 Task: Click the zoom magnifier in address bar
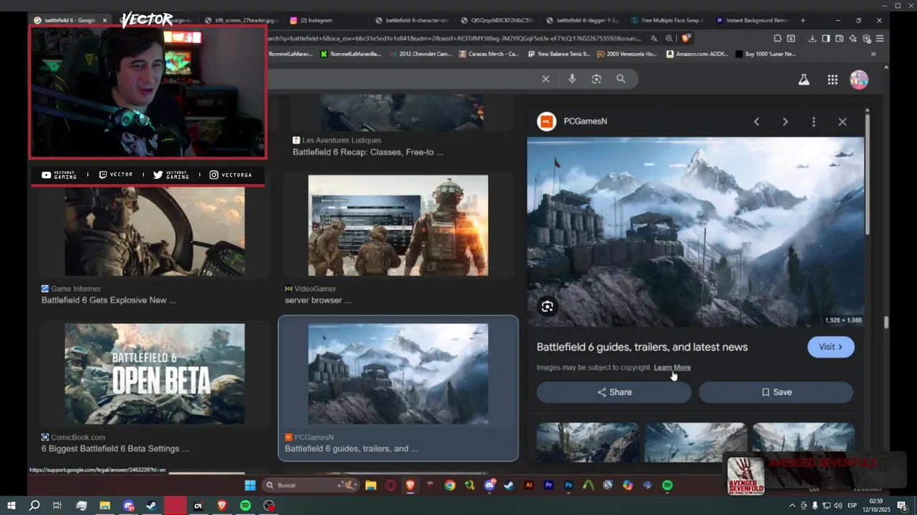tap(669, 39)
